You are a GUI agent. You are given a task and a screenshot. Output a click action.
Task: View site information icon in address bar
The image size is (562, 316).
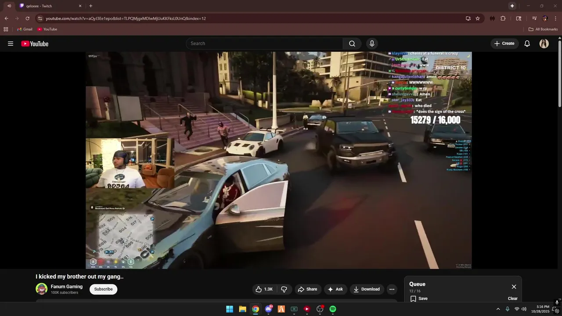click(x=40, y=18)
